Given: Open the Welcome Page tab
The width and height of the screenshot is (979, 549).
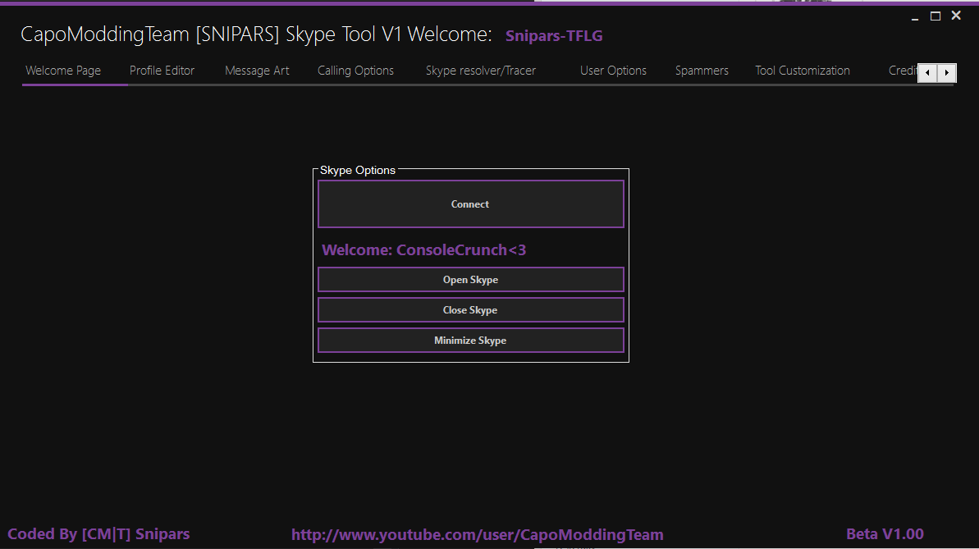Looking at the screenshot, I should (x=63, y=71).
